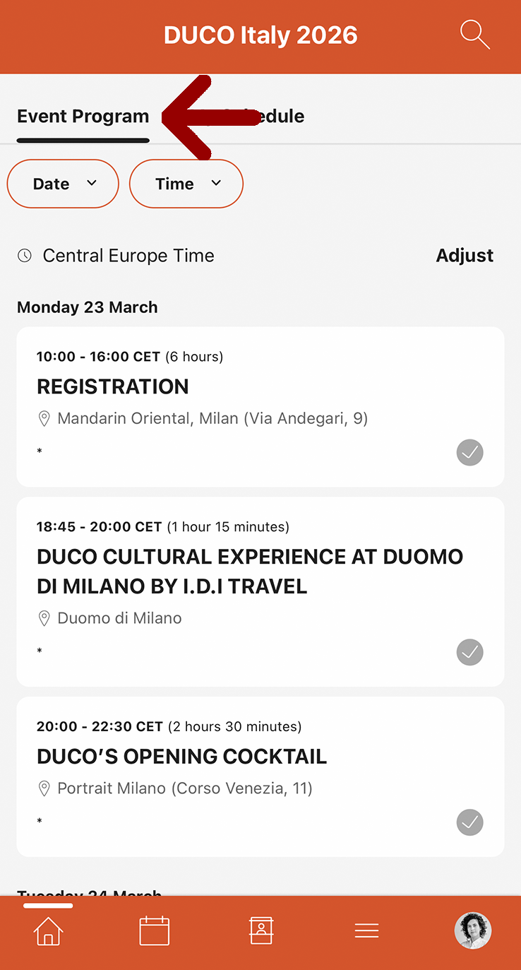This screenshot has height=970, width=521.
Task: Expand the Time filter dropdown
Action: click(186, 184)
